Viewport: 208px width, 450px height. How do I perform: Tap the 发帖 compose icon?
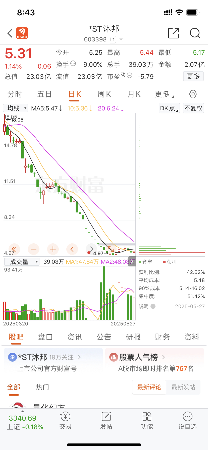106,417
